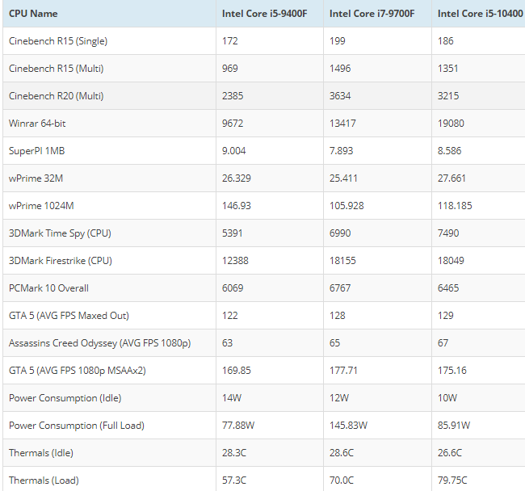Select the value 186 for i5-10400
Viewport: 525px width, 491px height.
446,41
